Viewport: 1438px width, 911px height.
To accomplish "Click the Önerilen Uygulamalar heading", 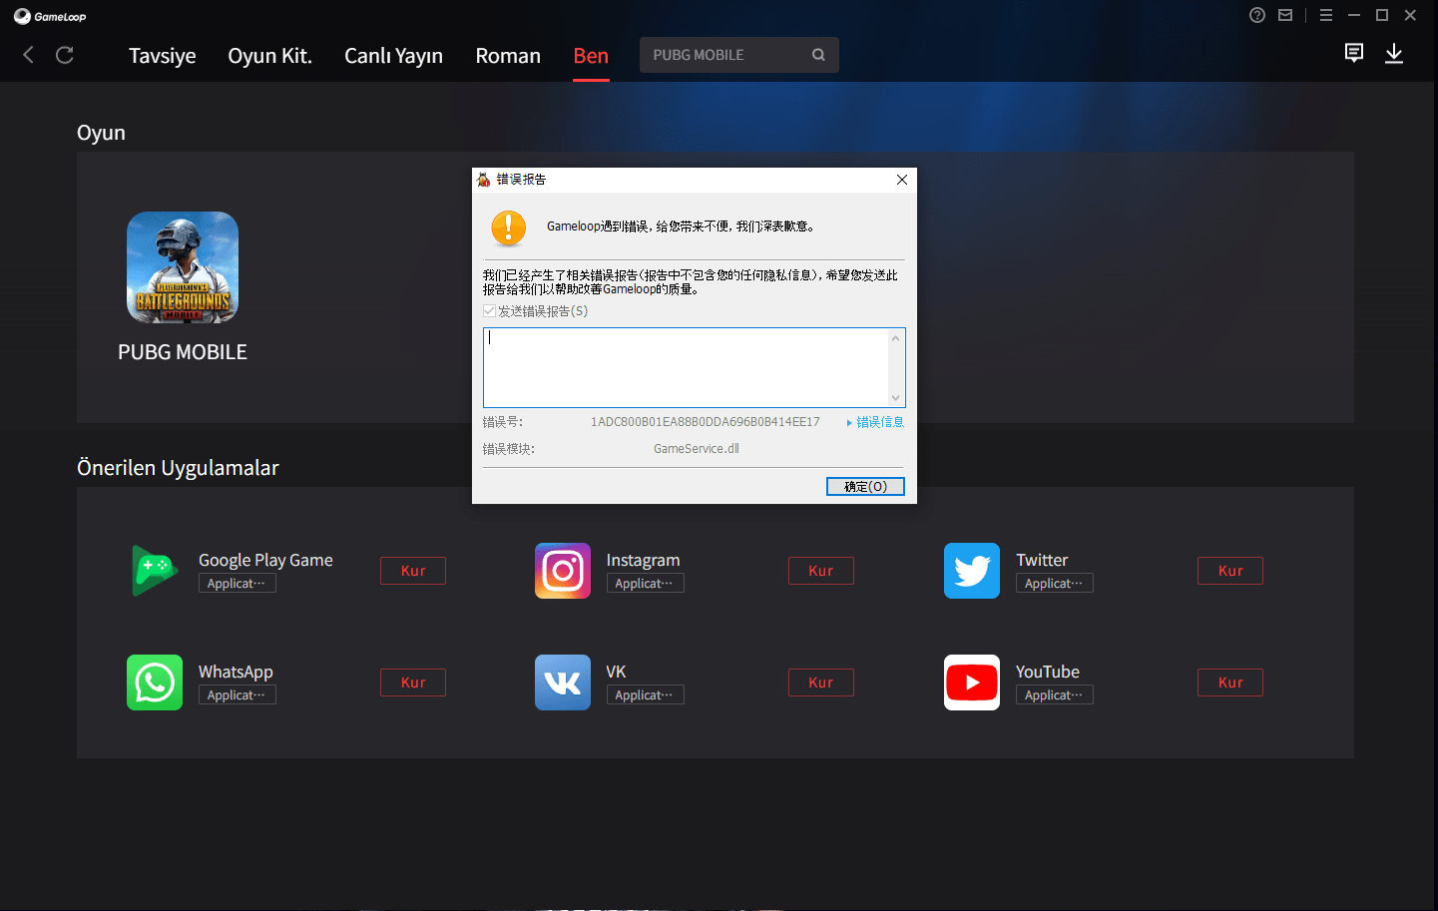I will pyautogui.click(x=178, y=468).
